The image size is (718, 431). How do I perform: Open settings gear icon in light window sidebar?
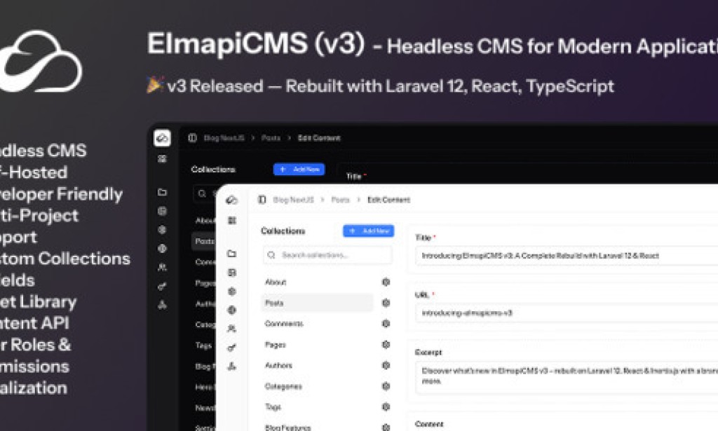pos(231,292)
